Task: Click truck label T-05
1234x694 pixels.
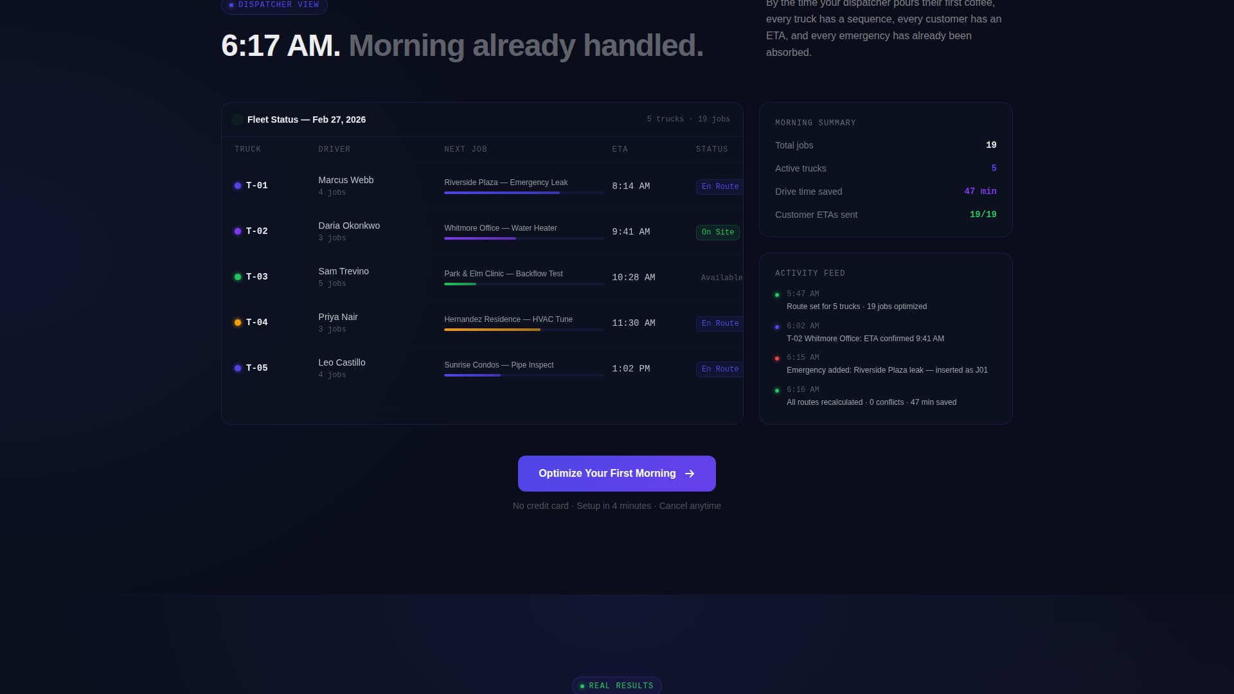Action: [257, 368]
